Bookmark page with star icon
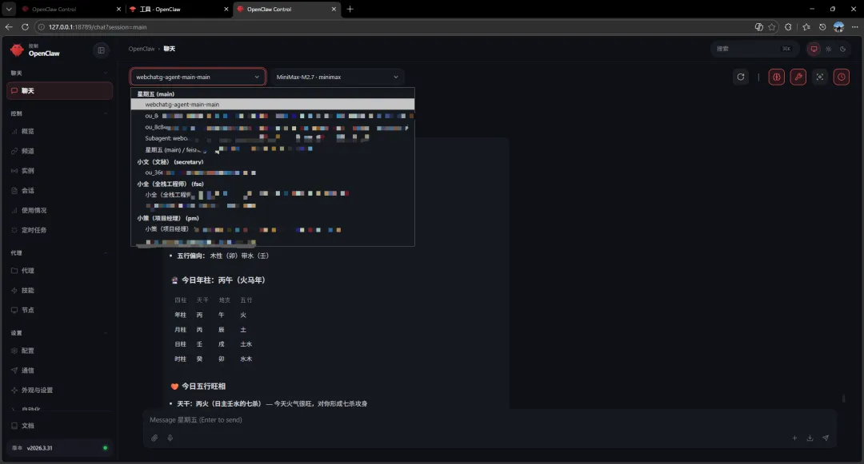This screenshot has height=464, width=864. (772, 27)
